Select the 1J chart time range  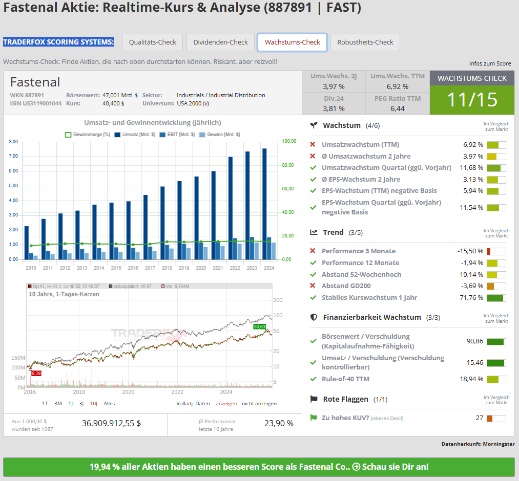(70, 403)
